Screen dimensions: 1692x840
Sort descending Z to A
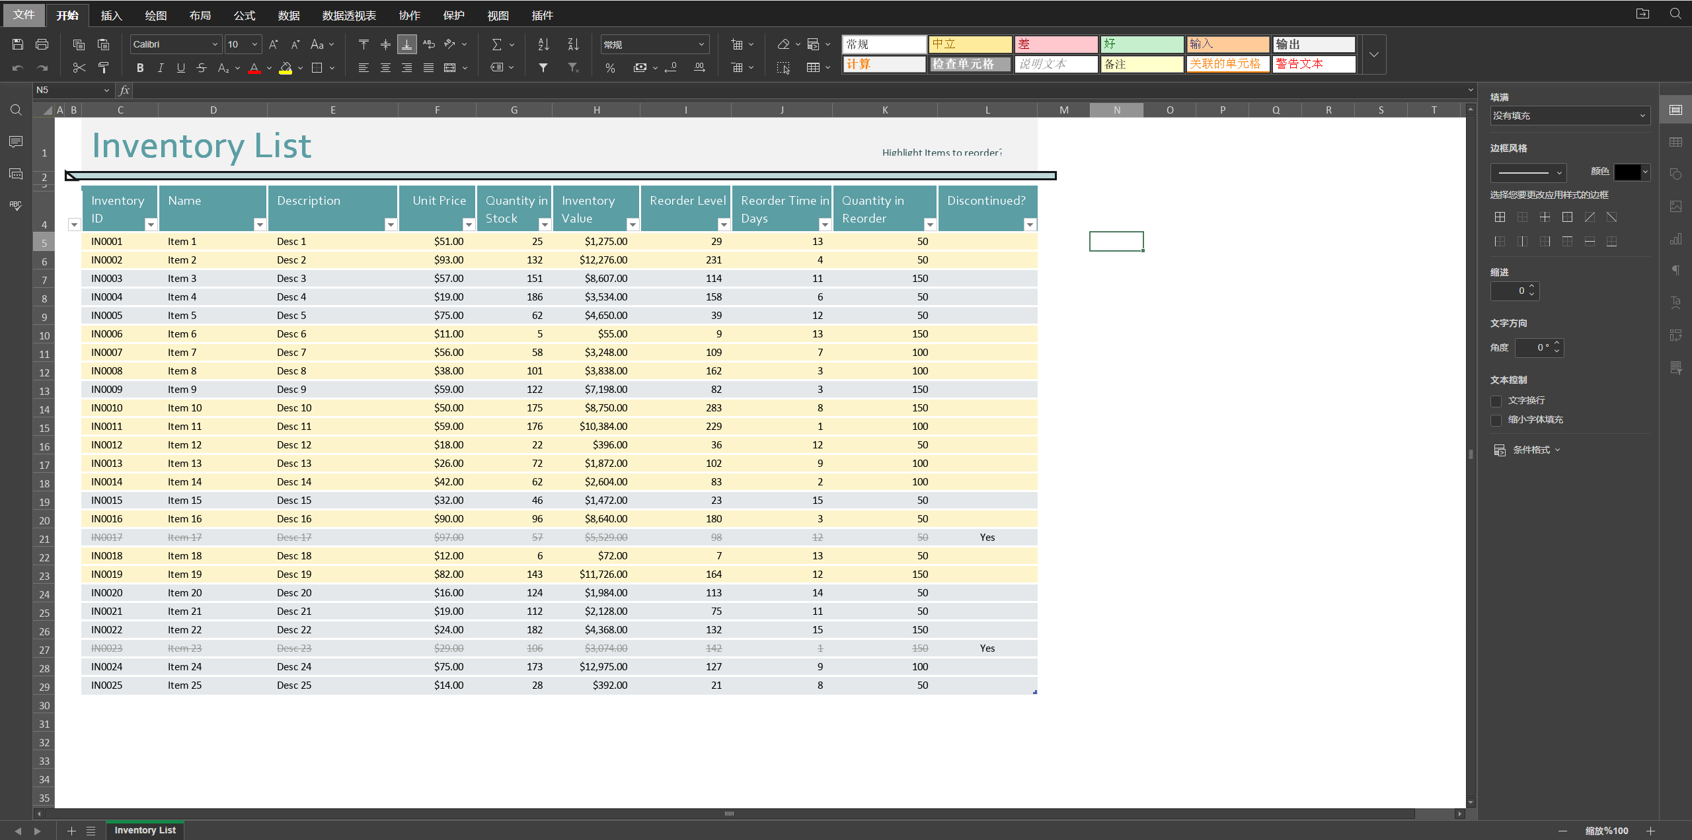573,44
